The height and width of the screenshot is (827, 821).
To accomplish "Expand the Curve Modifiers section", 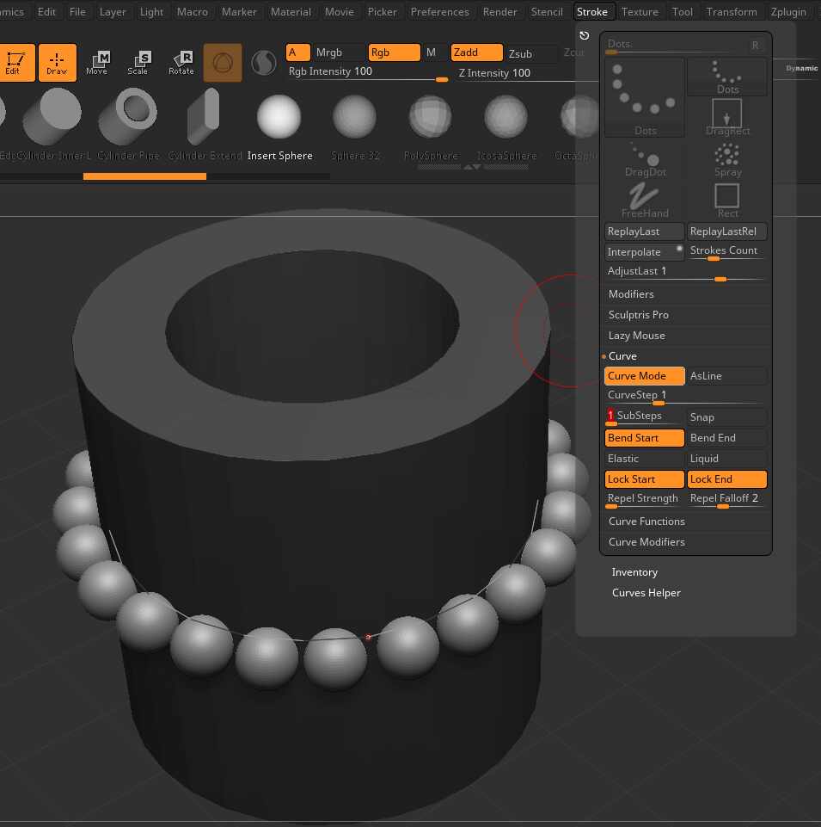I will (x=646, y=542).
